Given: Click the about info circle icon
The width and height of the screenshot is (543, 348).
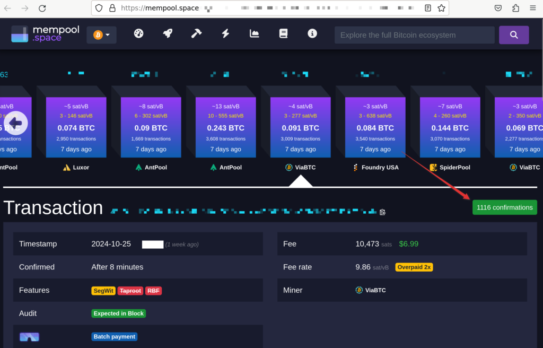Looking at the screenshot, I should [x=312, y=33].
